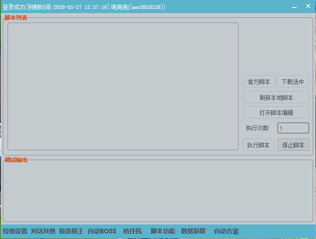Click the 官方脚本 button
The width and height of the screenshot is (316, 239).
tap(259, 82)
